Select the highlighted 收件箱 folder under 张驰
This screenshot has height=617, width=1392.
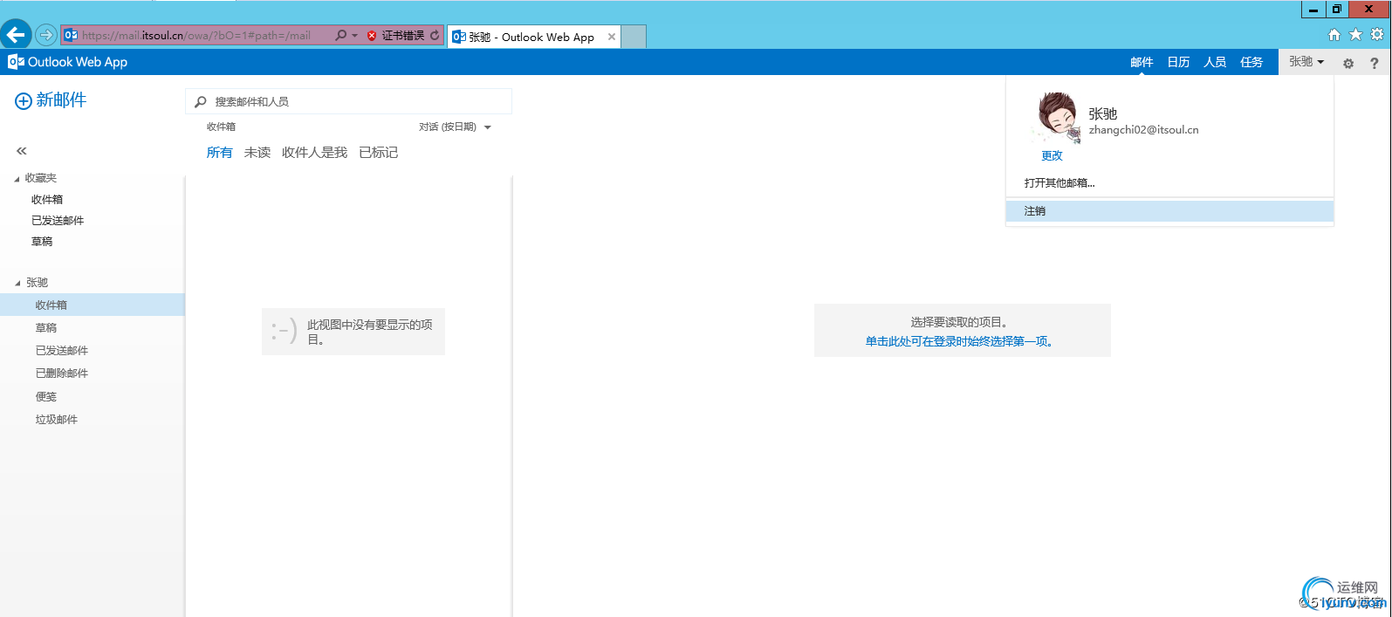[x=93, y=305]
